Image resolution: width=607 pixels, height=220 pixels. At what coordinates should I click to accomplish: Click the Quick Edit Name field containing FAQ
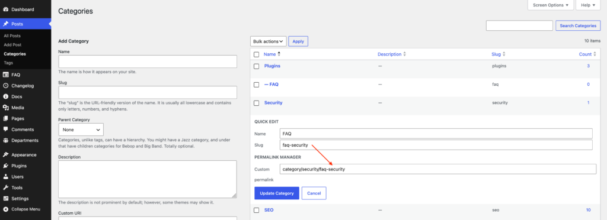(x=436, y=134)
